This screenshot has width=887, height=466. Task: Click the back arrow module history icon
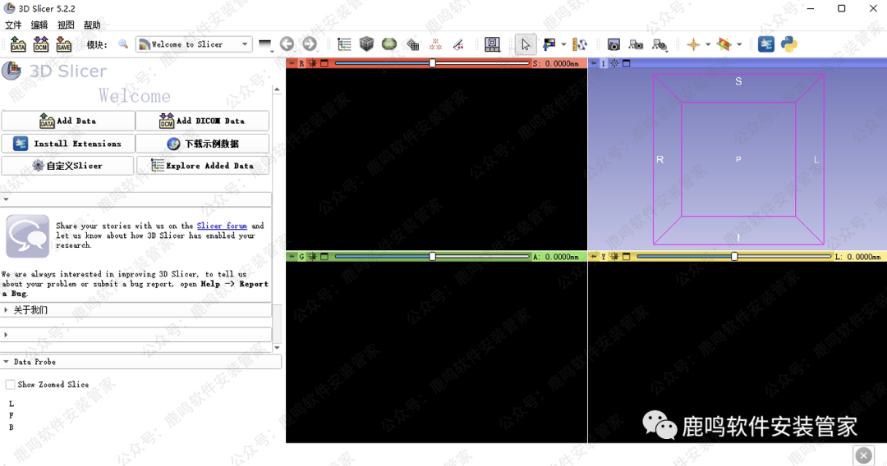pos(287,44)
